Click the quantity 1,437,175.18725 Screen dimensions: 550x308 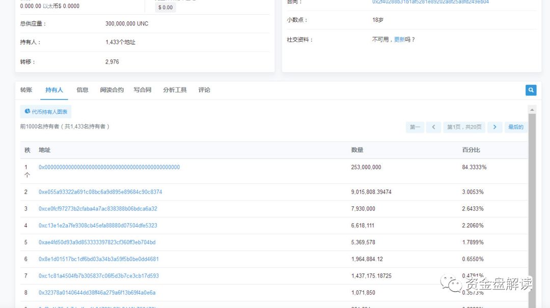(371, 276)
